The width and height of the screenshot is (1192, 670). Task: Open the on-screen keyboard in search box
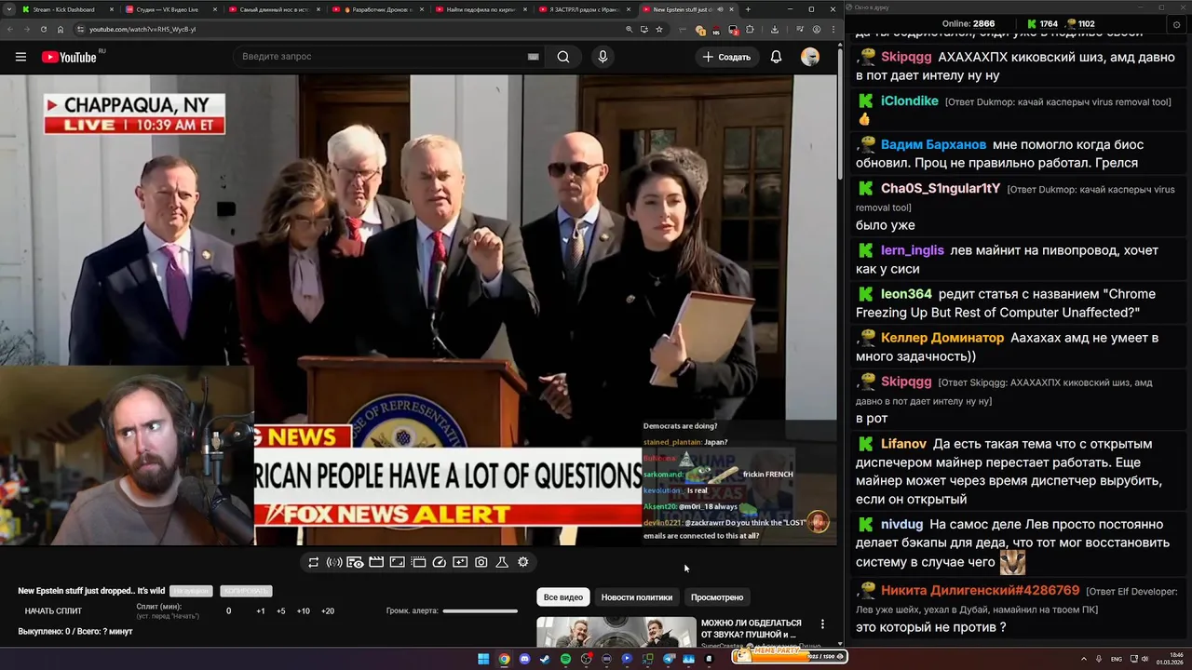point(533,57)
